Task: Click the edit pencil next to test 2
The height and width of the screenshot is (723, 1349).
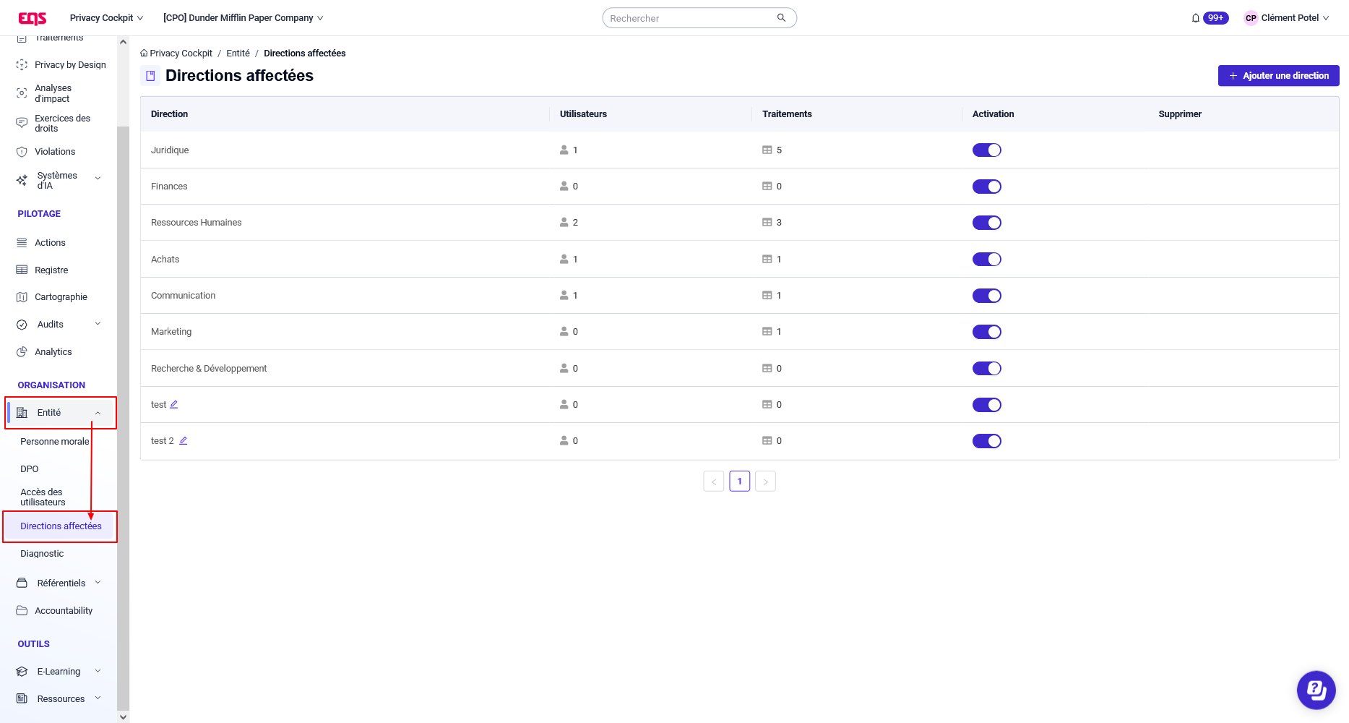Action: click(184, 440)
